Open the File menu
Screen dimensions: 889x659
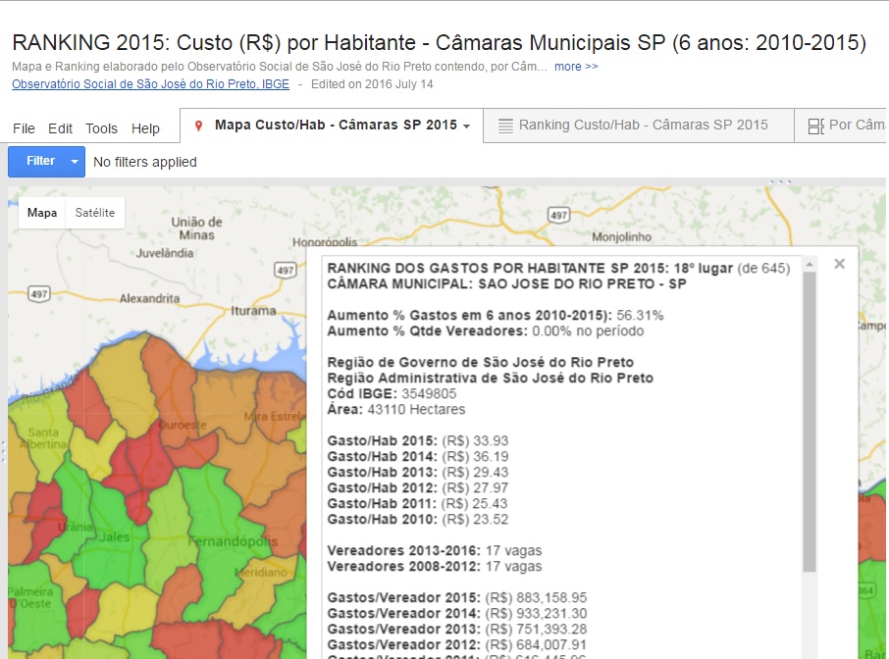24,128
